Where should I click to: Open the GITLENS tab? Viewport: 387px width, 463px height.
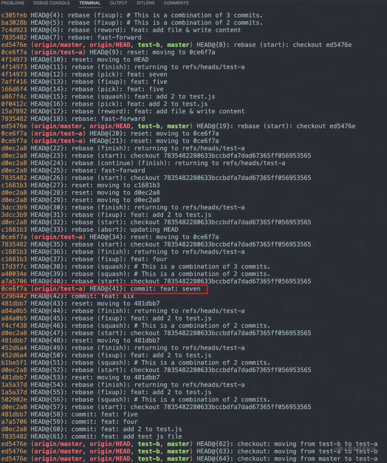click(145, 3)
